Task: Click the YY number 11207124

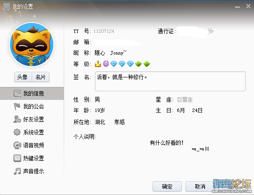Action: click(x=104, y=31)
